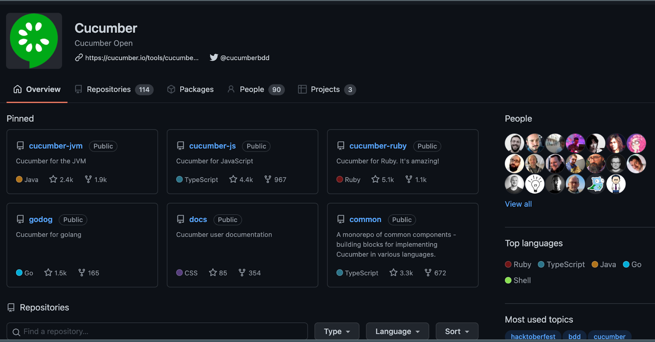Image resolution: width=655 pixels, height=342 pixels.
Task: Click the repo icon beside cucumber-jvm
Action: (20, 146)
